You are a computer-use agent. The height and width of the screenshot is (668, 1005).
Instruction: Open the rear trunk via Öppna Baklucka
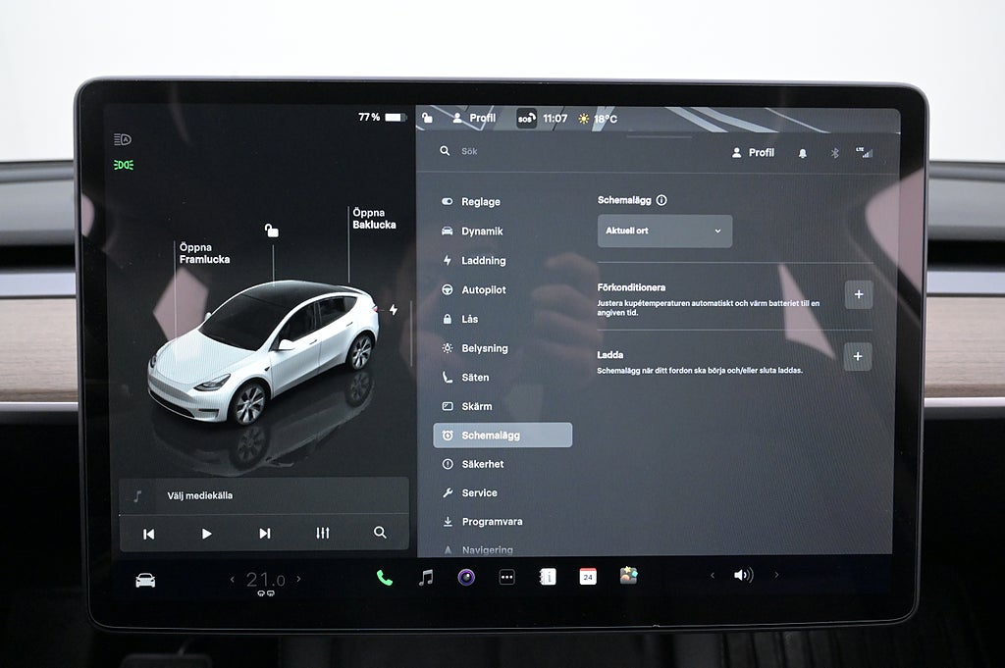tap(374, 219)
